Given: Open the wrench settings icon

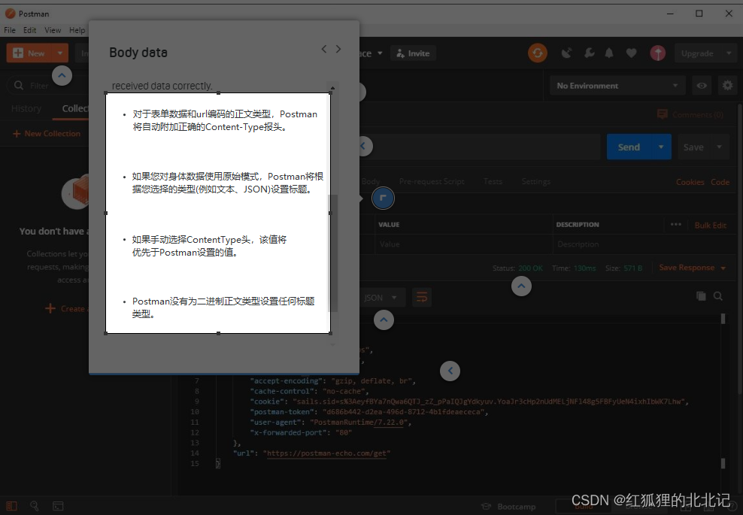Looking at the screenshot, I should click(589, 53).
